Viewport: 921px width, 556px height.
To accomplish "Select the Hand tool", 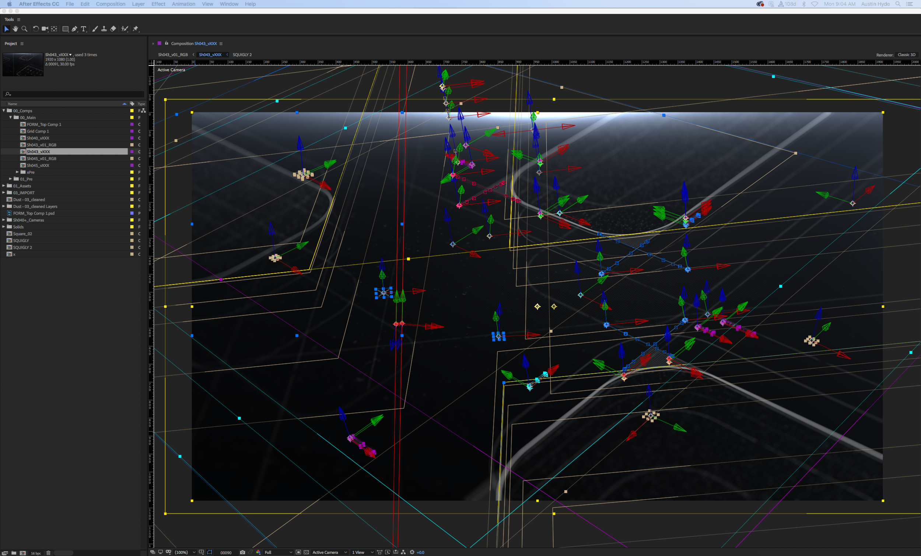I will (x=15, y=29).
